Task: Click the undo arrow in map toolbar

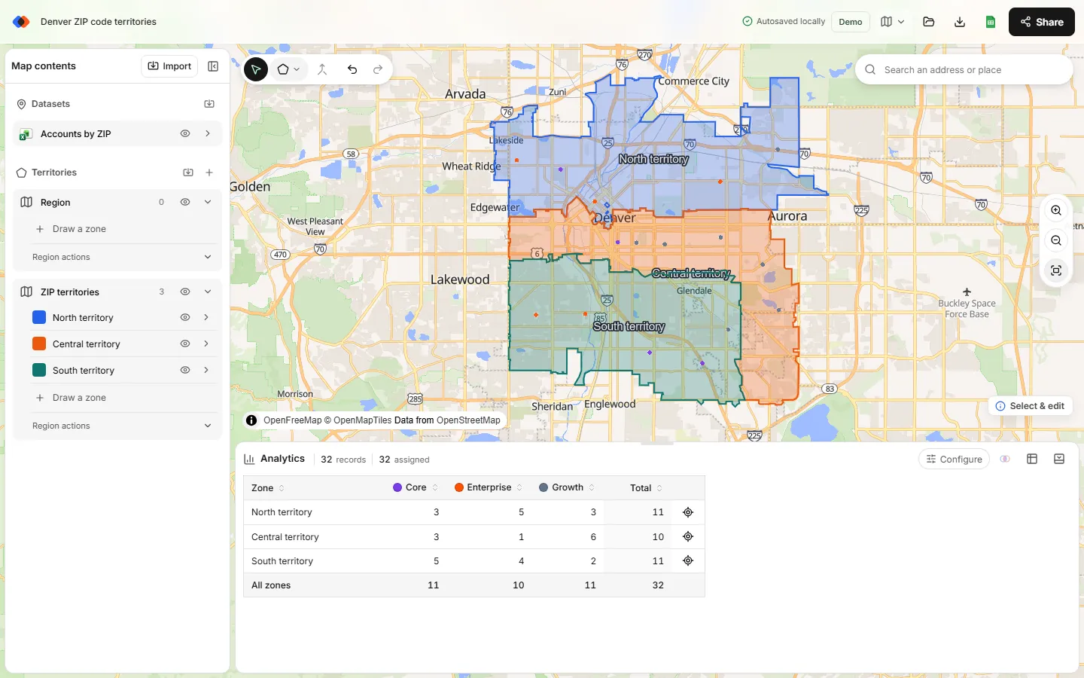Action: pyautogui.click(x=352, y=69)
